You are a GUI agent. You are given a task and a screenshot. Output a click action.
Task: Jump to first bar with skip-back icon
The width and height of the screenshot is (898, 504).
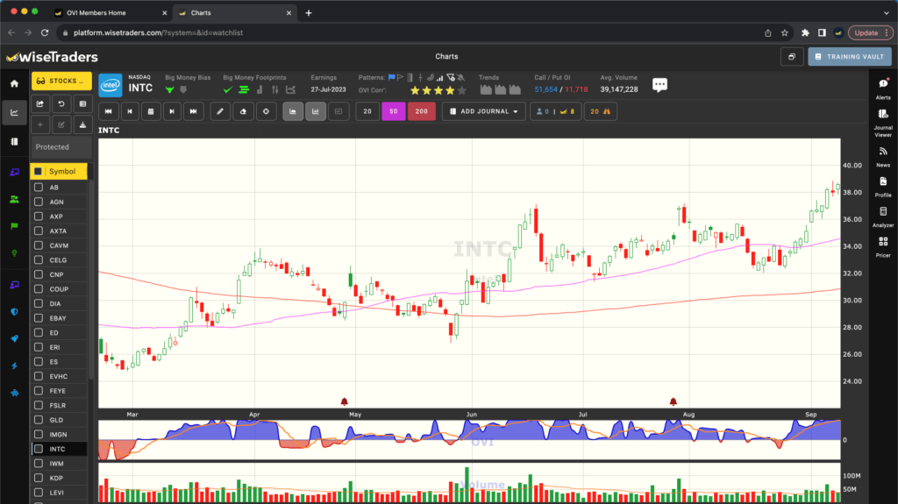pos(108,111)
